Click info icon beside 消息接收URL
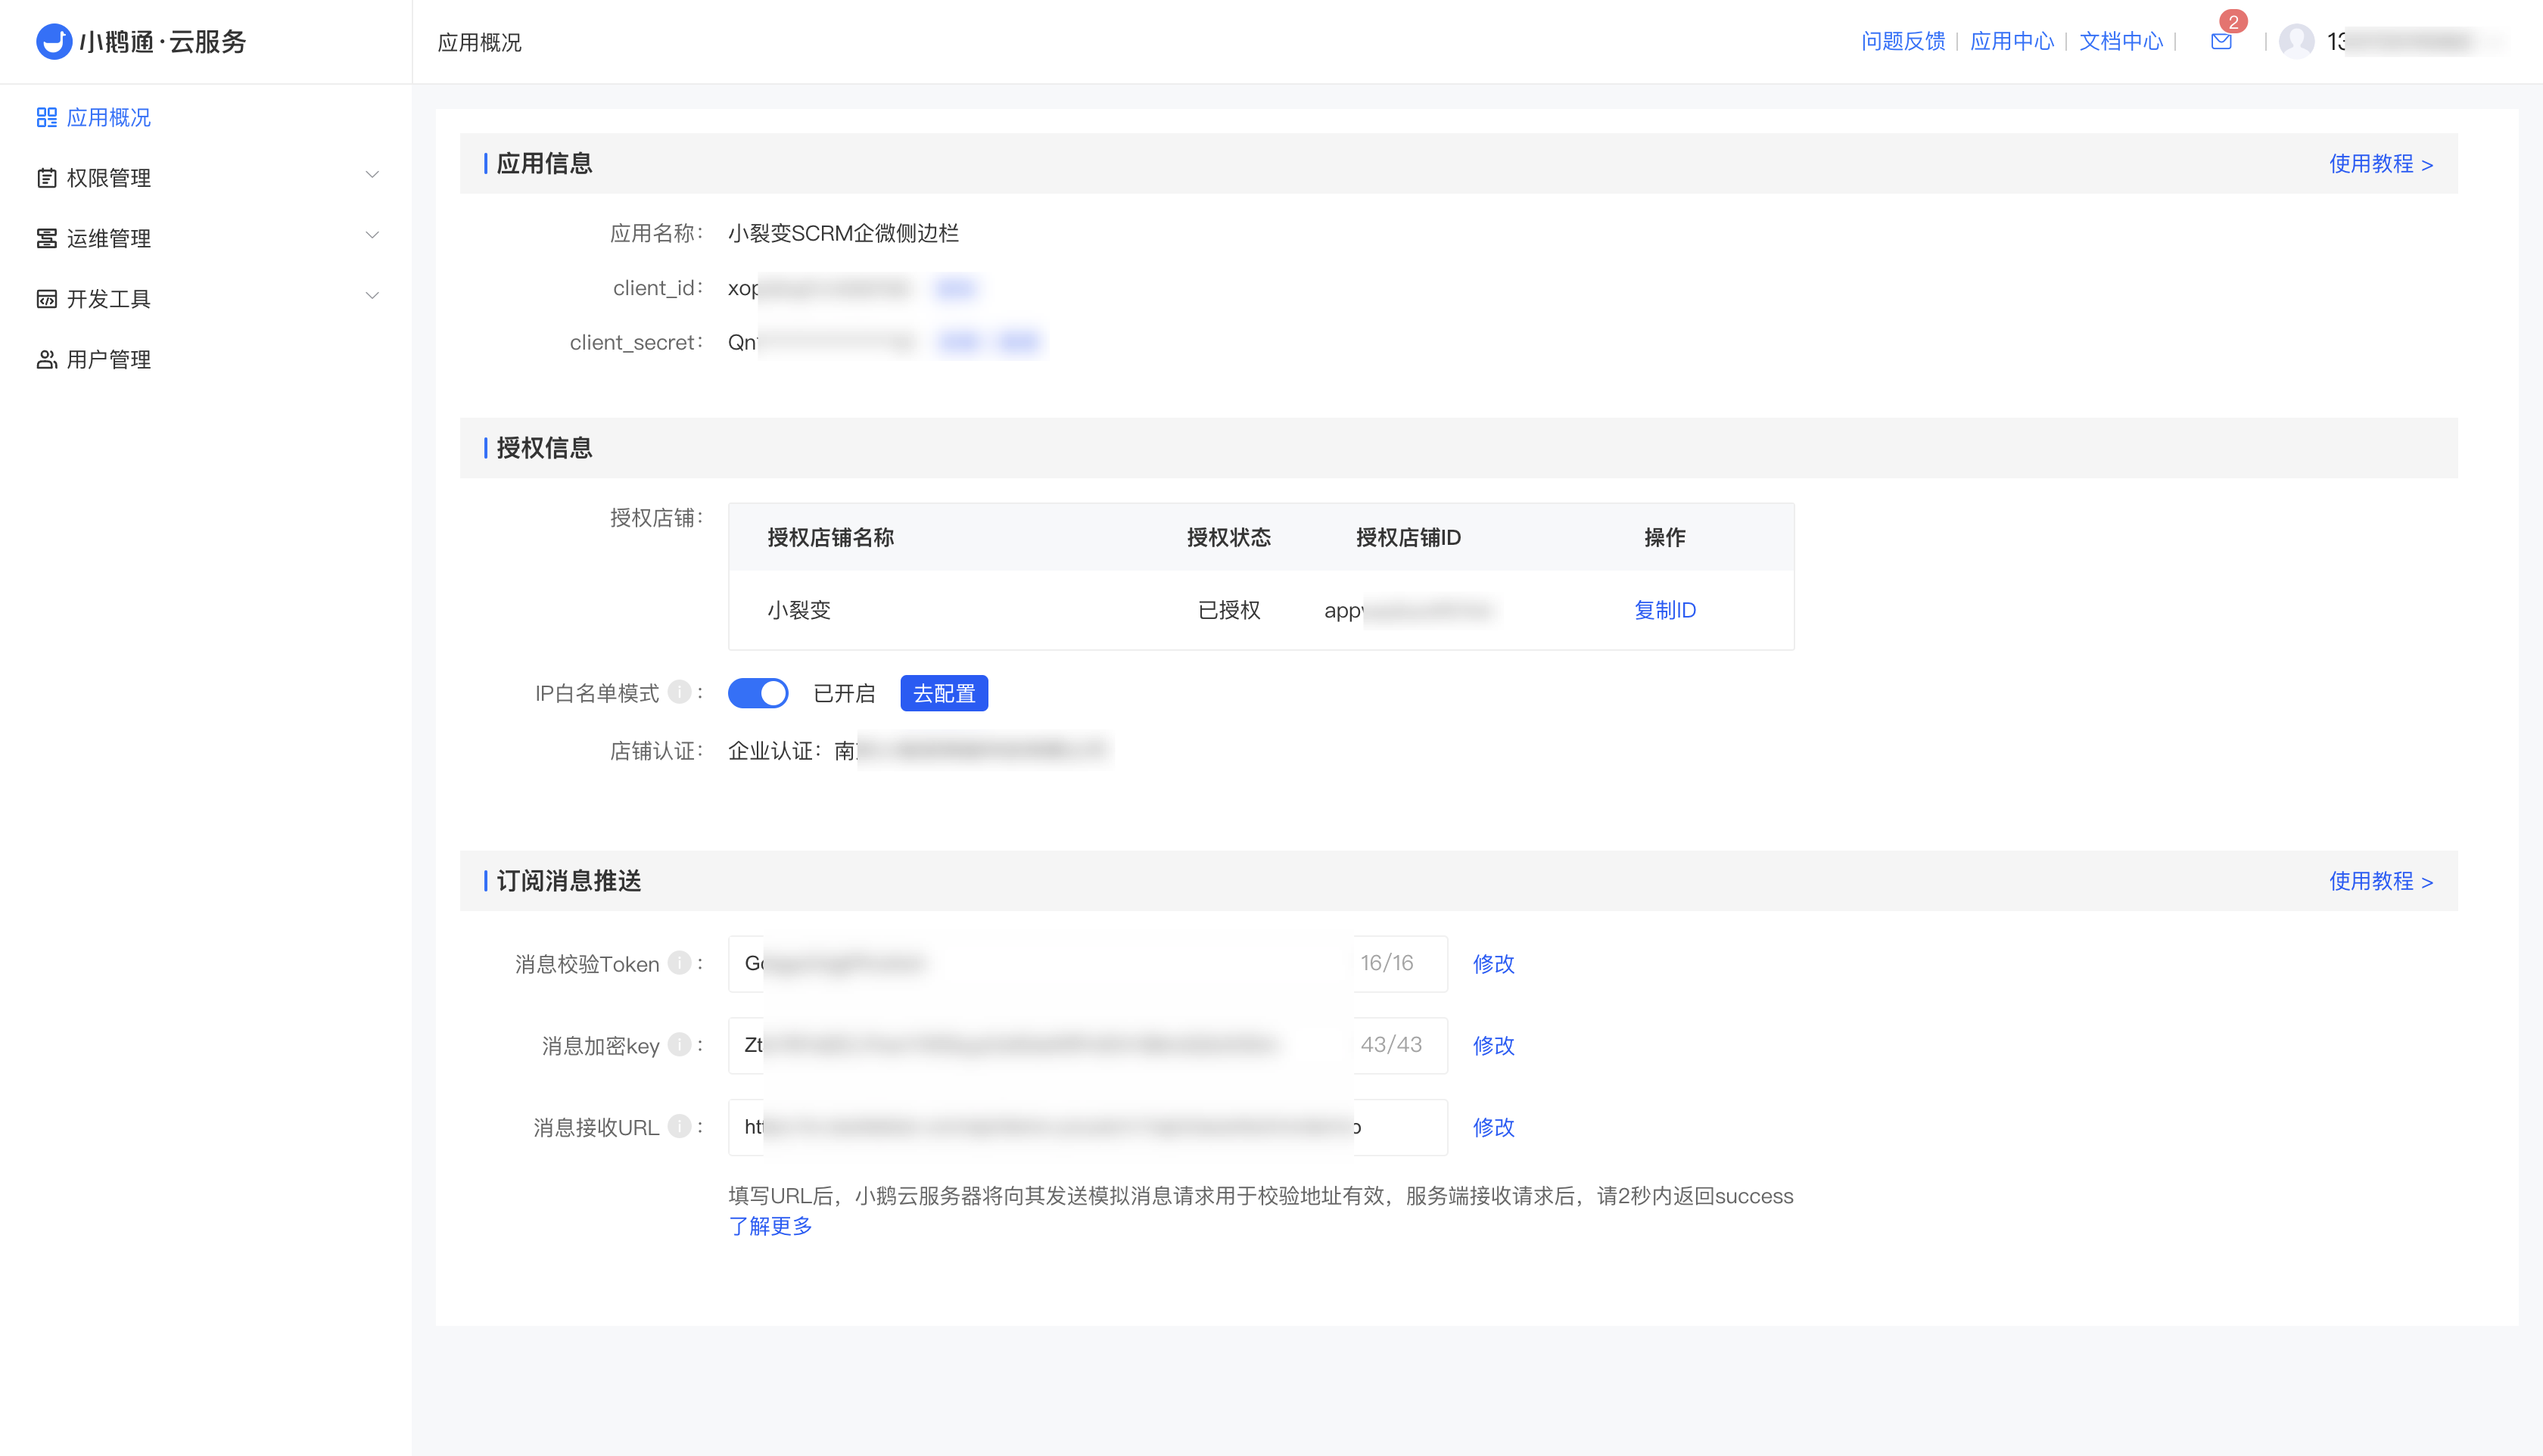Viewport: 2543px width, 1456px height. 680,1126
